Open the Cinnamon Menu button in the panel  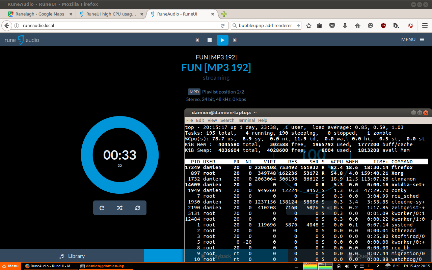pos(10,266)
